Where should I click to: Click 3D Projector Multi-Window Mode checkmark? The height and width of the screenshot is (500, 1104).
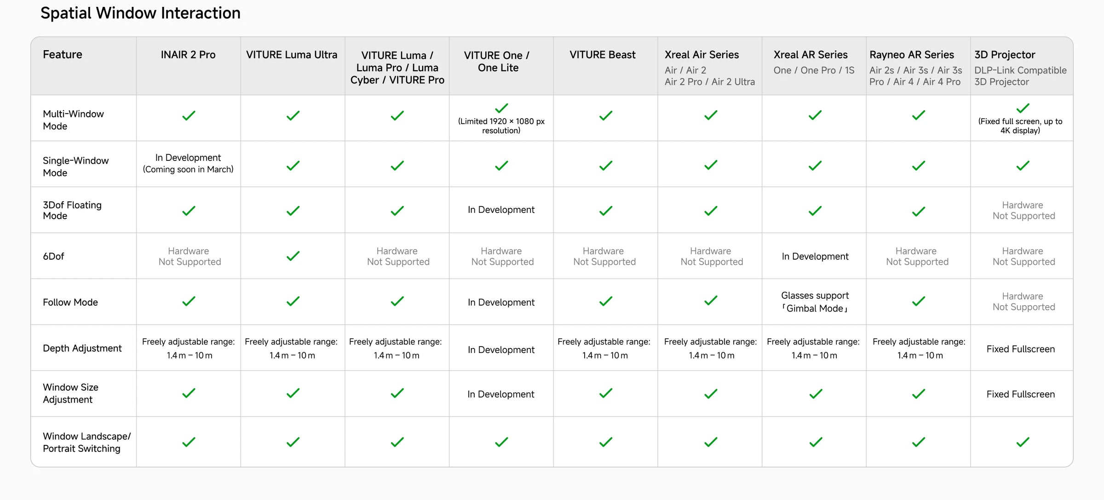[1023, 108]
